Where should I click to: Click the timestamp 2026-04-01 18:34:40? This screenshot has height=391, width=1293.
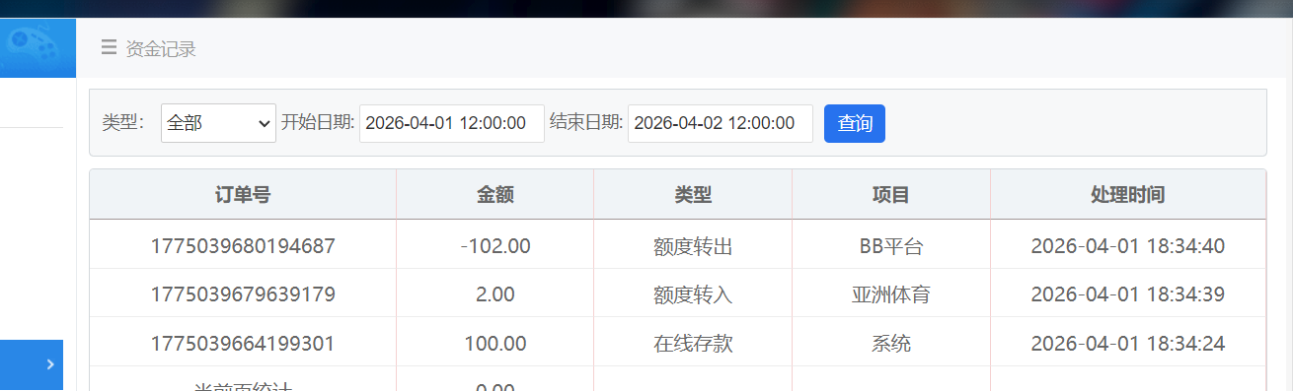point(1128,246)
